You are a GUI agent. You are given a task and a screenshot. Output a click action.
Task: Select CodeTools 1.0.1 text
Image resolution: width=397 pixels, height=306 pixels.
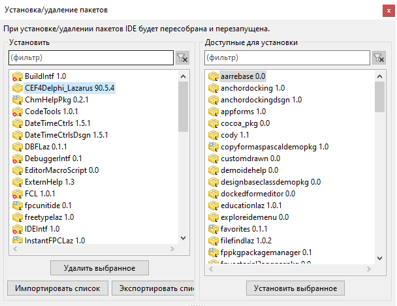[x=51, y=112]
